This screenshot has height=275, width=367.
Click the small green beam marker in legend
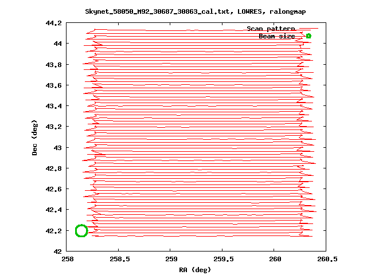[309, 36]
